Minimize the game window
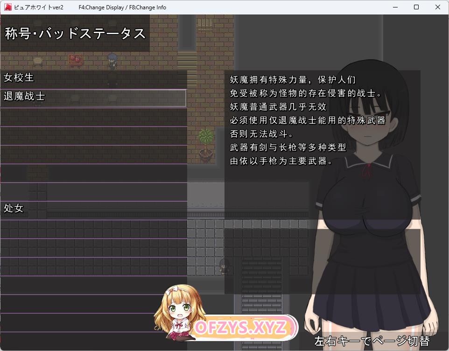This screenshot has height=351, width=449. point(395,7)
